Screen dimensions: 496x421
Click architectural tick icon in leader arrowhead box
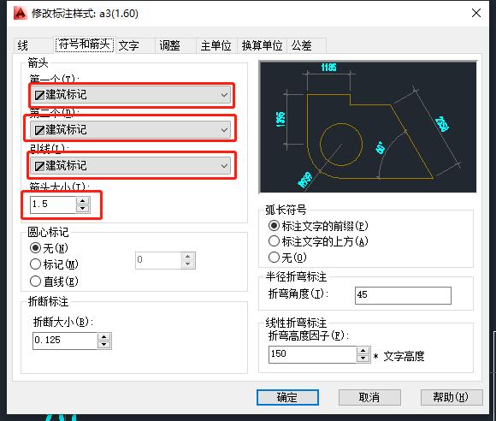39,166
